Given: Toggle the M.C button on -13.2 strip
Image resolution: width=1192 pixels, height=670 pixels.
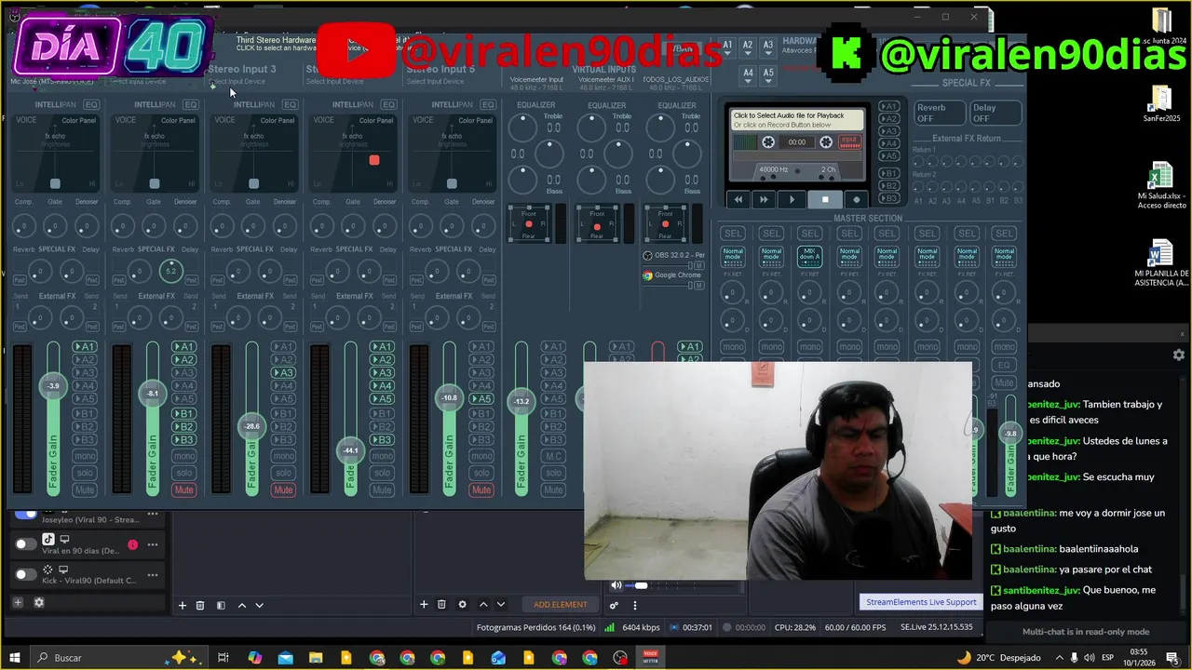Looking at the screenshot, I should tap(553, 456).
